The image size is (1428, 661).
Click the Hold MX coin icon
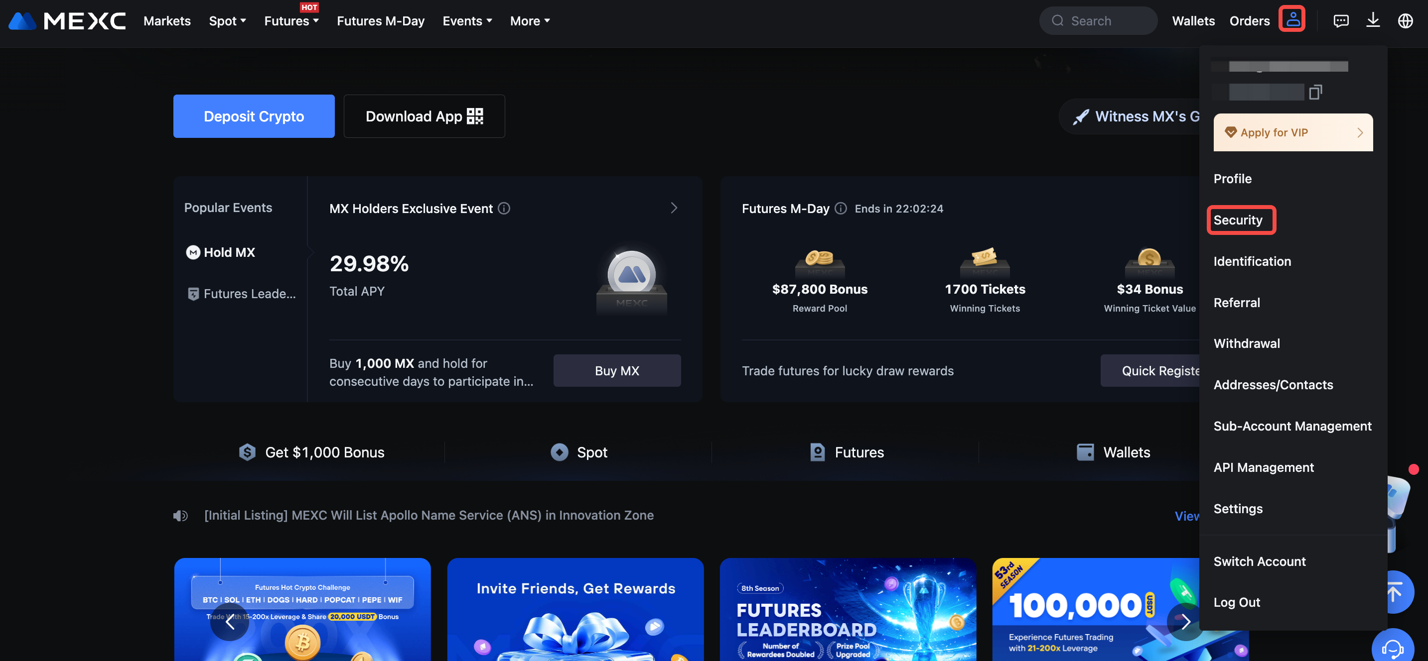pos(192,252)
